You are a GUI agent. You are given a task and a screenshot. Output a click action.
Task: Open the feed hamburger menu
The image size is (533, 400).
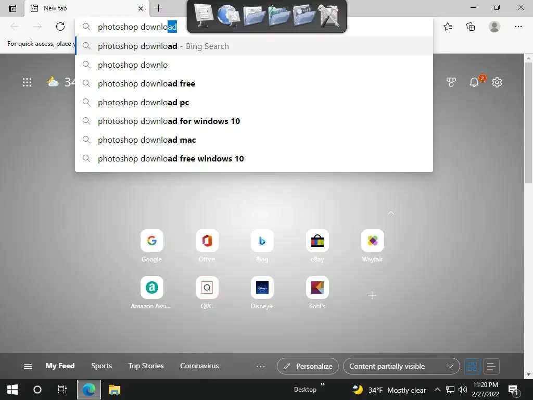point(28,366)
